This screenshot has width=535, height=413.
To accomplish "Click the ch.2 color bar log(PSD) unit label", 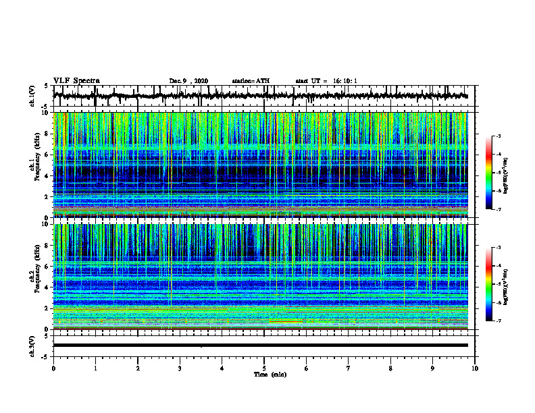I will click(x=507, y=287).
